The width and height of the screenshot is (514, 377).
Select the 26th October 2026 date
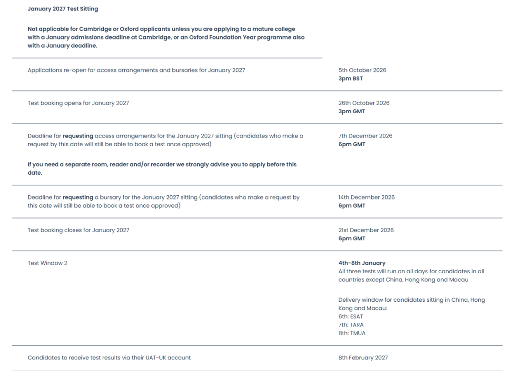[364, 103]
